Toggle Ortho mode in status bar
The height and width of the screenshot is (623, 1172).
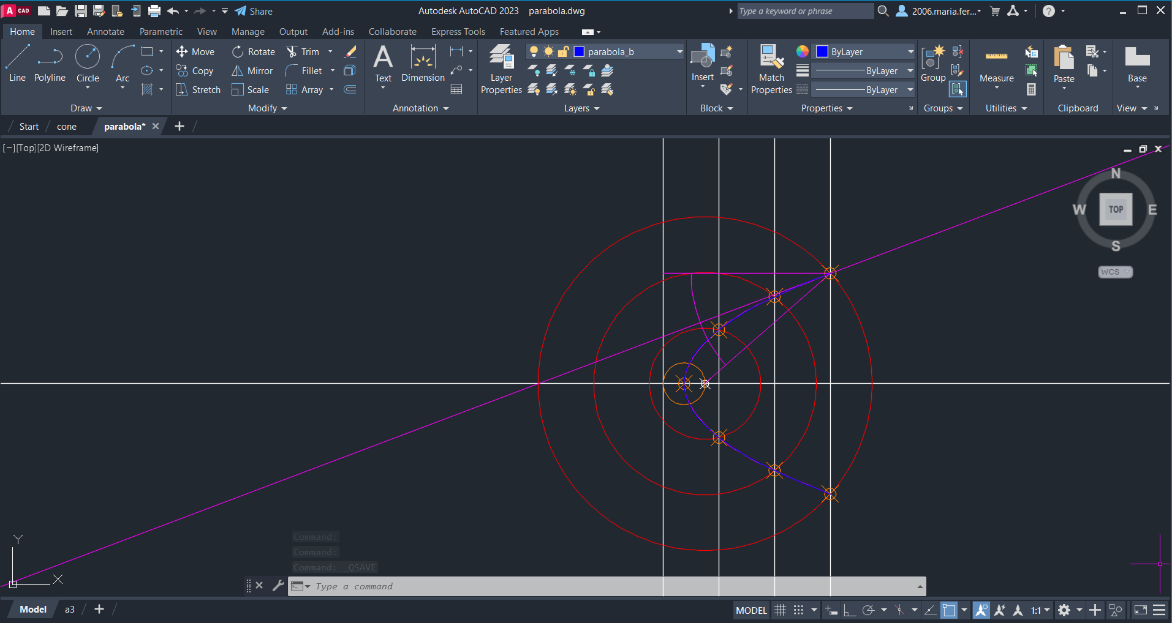[x=849, y=610]
